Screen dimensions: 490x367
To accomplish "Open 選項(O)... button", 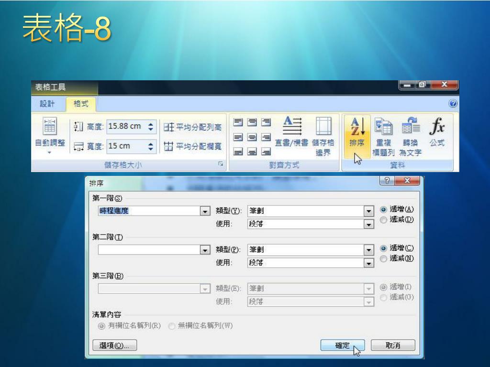I will (115, 345).
